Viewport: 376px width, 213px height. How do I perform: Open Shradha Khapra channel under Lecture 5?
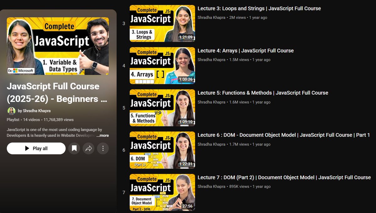(x=211, y=102)
